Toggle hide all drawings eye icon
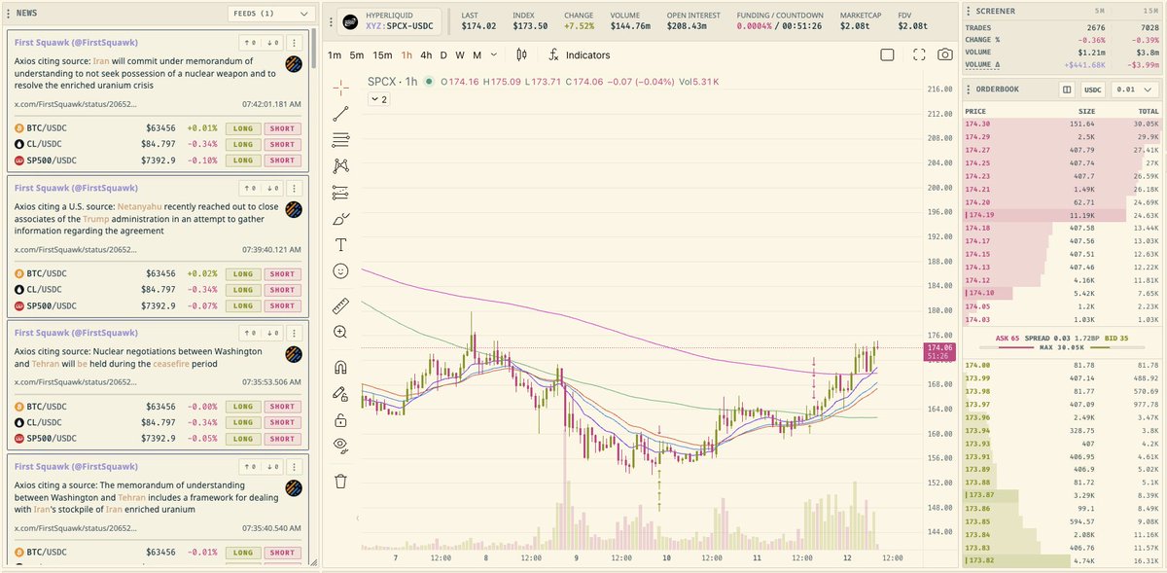This screenshot has width=1167, height=573. pyautogui.click(x=340, y=447)
